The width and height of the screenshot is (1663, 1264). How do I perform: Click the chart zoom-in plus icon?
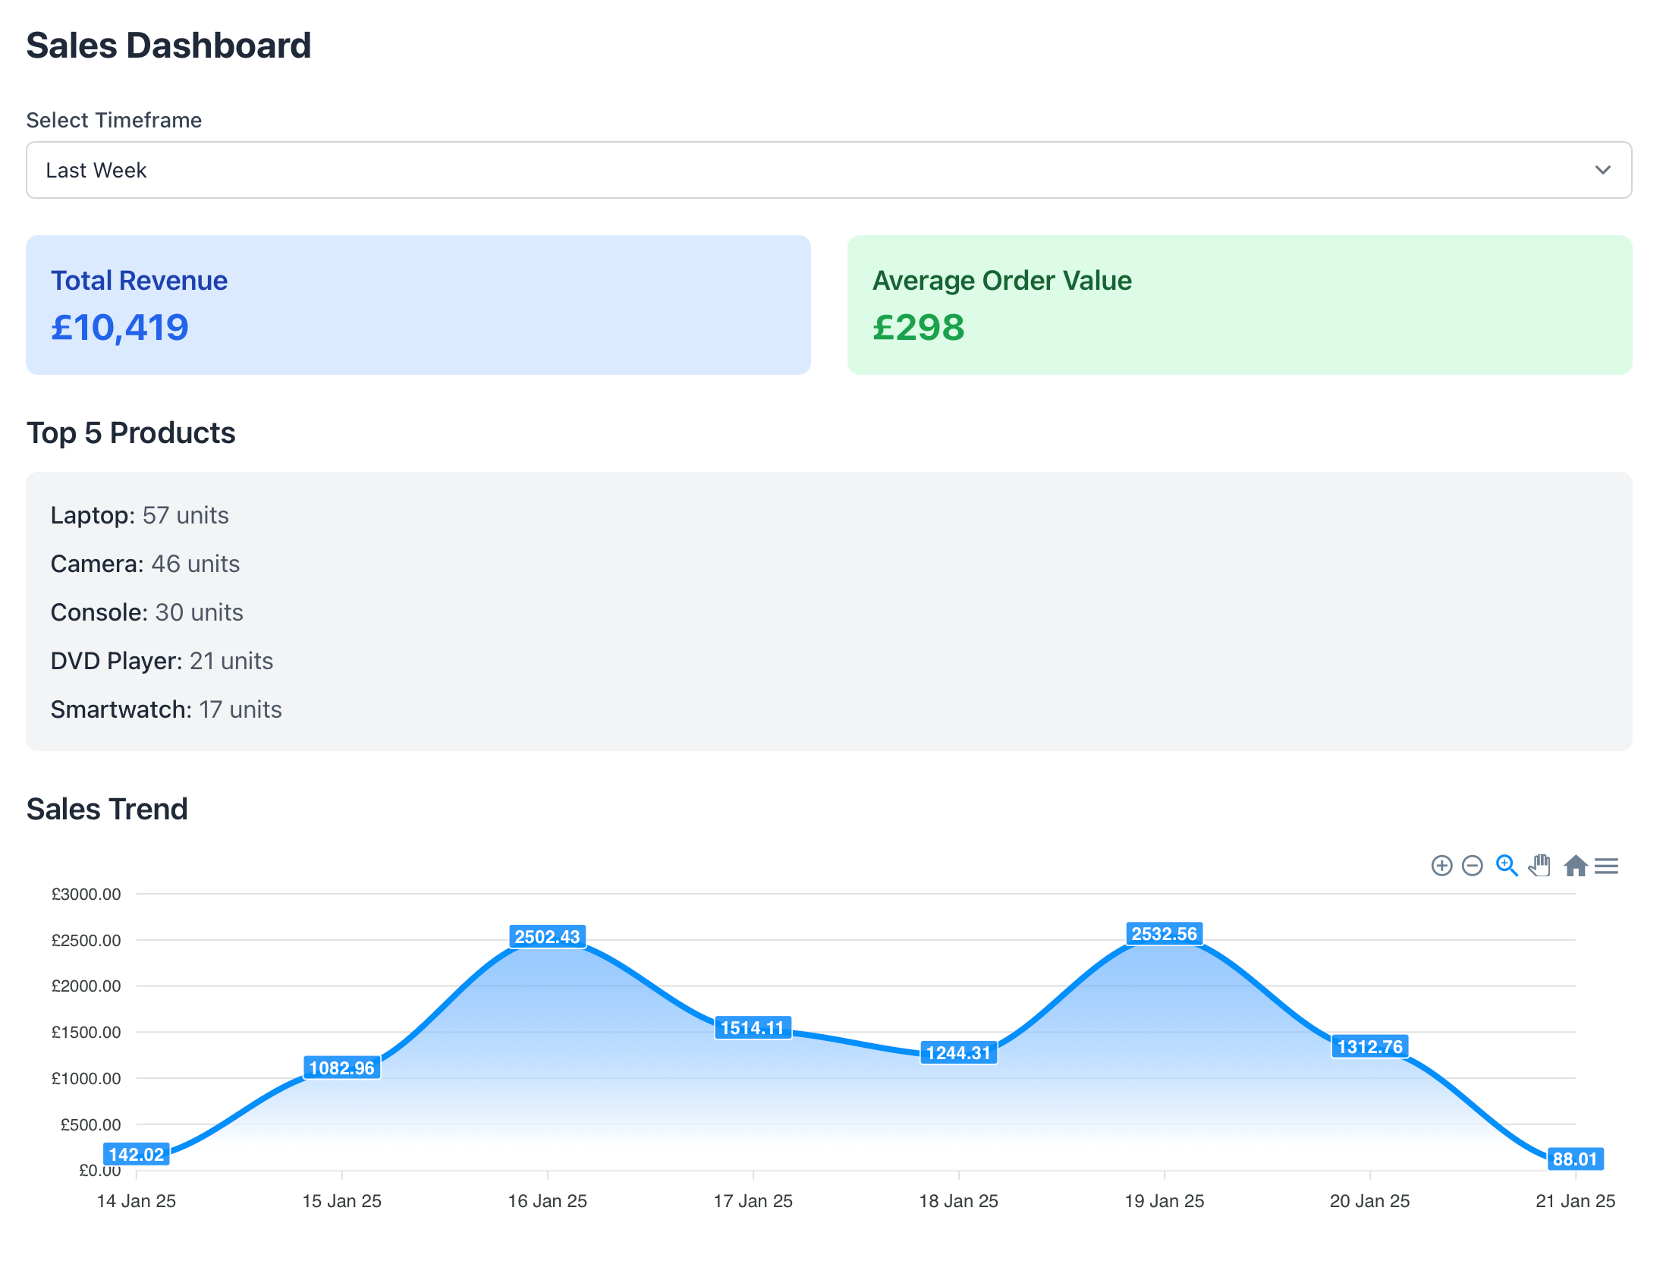(1441, 866)
